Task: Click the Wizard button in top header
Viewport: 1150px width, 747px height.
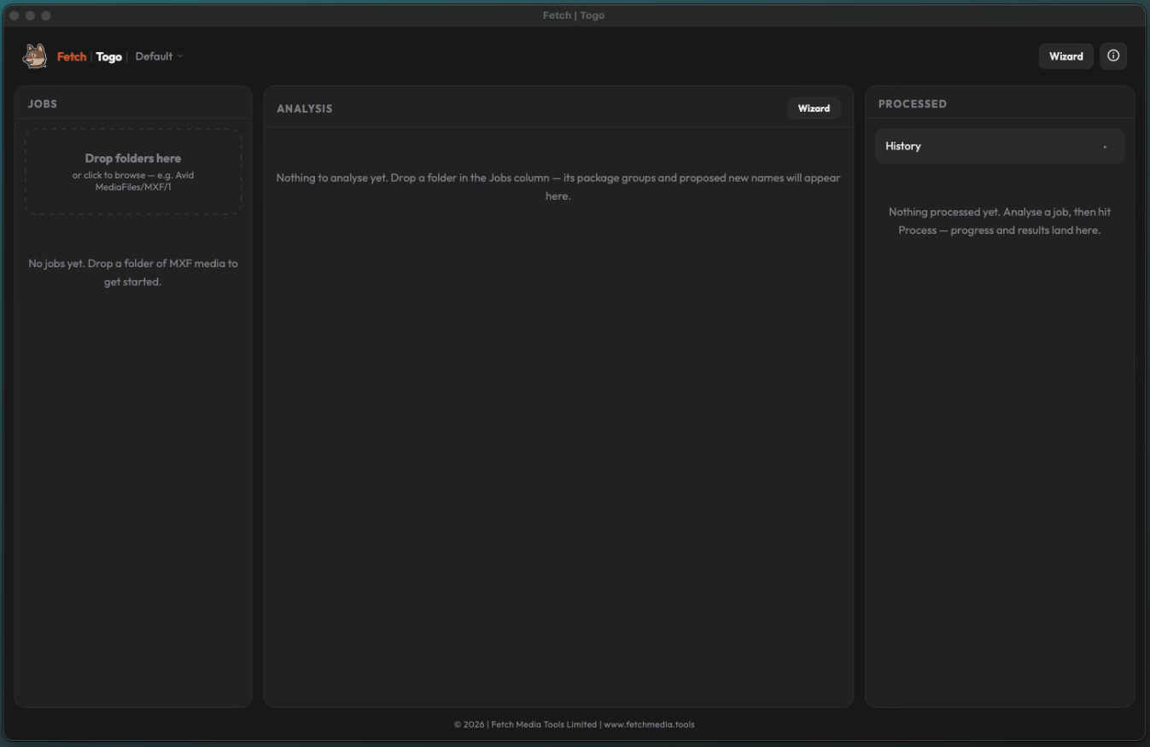Action: coord(1065,56)
